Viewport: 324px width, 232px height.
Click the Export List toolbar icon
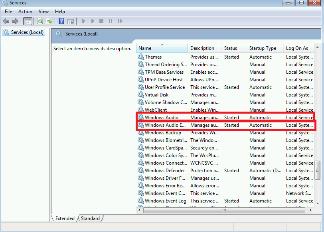(49, 21)
